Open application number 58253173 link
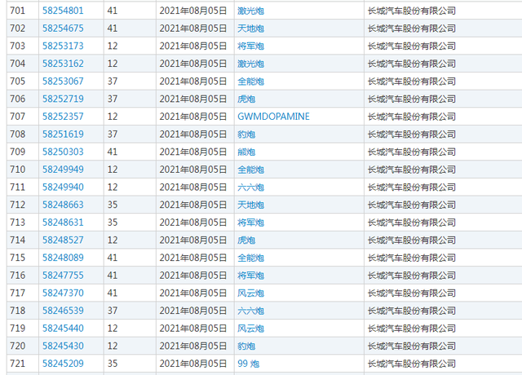Image resolution: width=522 pixels, height=375 pixels. pyautogui.click(x=63, y=46)
